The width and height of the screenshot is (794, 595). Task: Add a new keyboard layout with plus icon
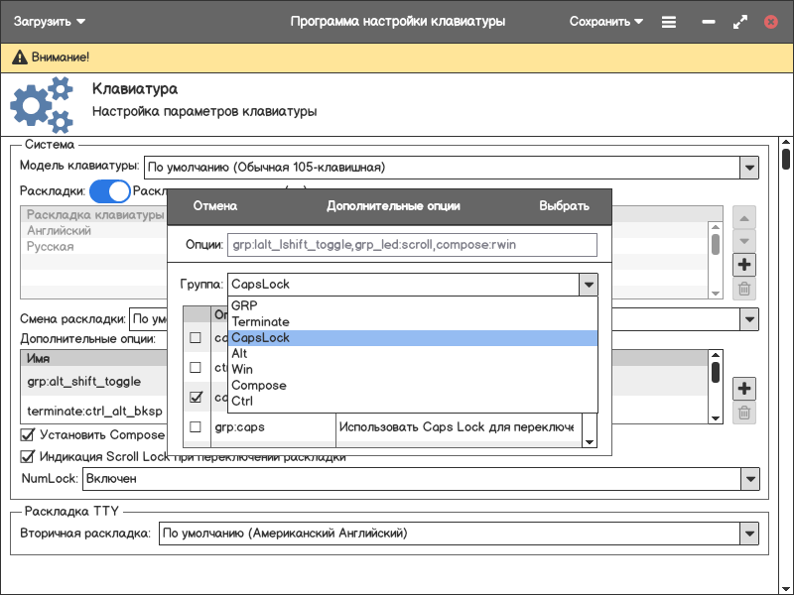pyautogui.click(x=743, y=265)
